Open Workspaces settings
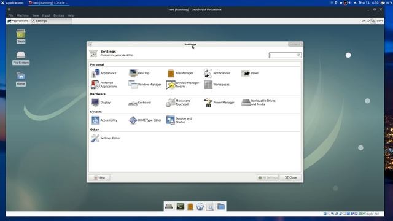This screenshot has width=393, height=221. [217, 85]
